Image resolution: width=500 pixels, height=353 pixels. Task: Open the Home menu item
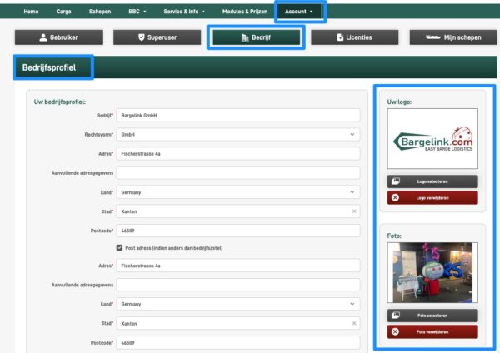31,12
